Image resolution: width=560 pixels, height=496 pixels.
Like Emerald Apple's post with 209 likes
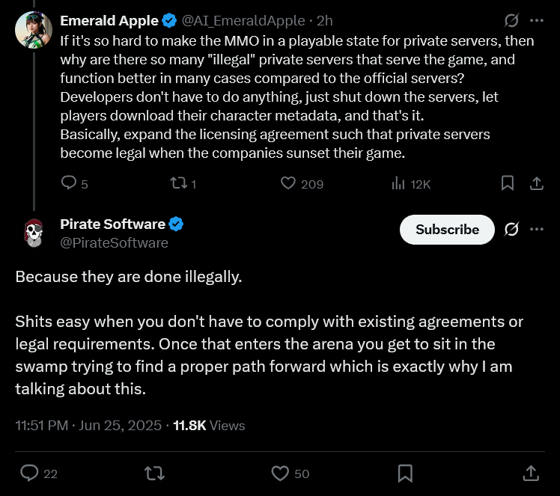(287, 183)
